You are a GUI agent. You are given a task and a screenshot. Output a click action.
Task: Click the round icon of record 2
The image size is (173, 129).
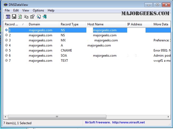[6, 35]
